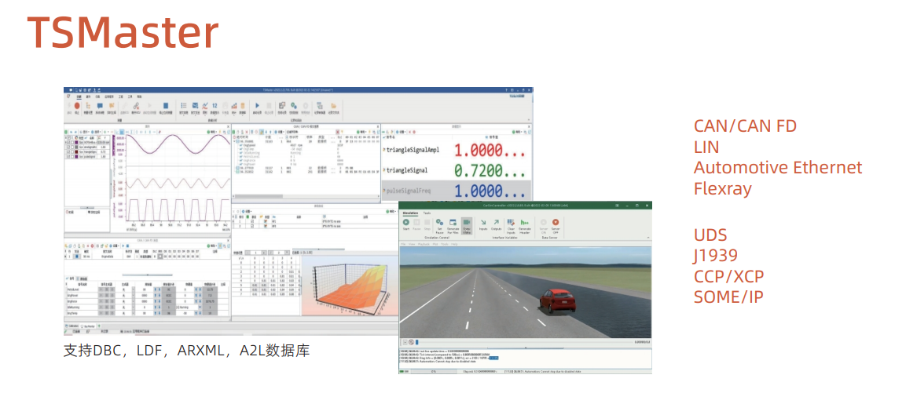The width and height of the screenshot is (917, 404).
Task: Toggle the triangleSignal checkbox in graph legend
Action: click(68, 151)
